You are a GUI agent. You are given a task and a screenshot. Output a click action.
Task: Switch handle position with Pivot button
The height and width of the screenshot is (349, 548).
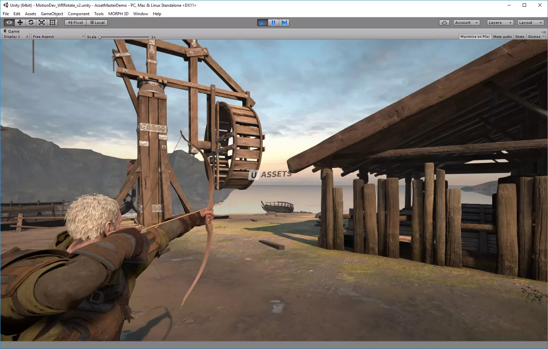(76, 23)
